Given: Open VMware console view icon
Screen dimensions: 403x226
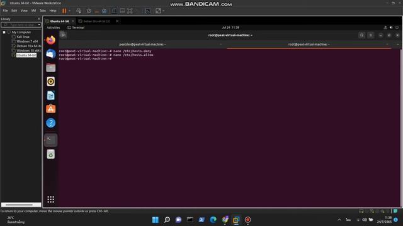Looking at the screenshot, I should [148, 11].
